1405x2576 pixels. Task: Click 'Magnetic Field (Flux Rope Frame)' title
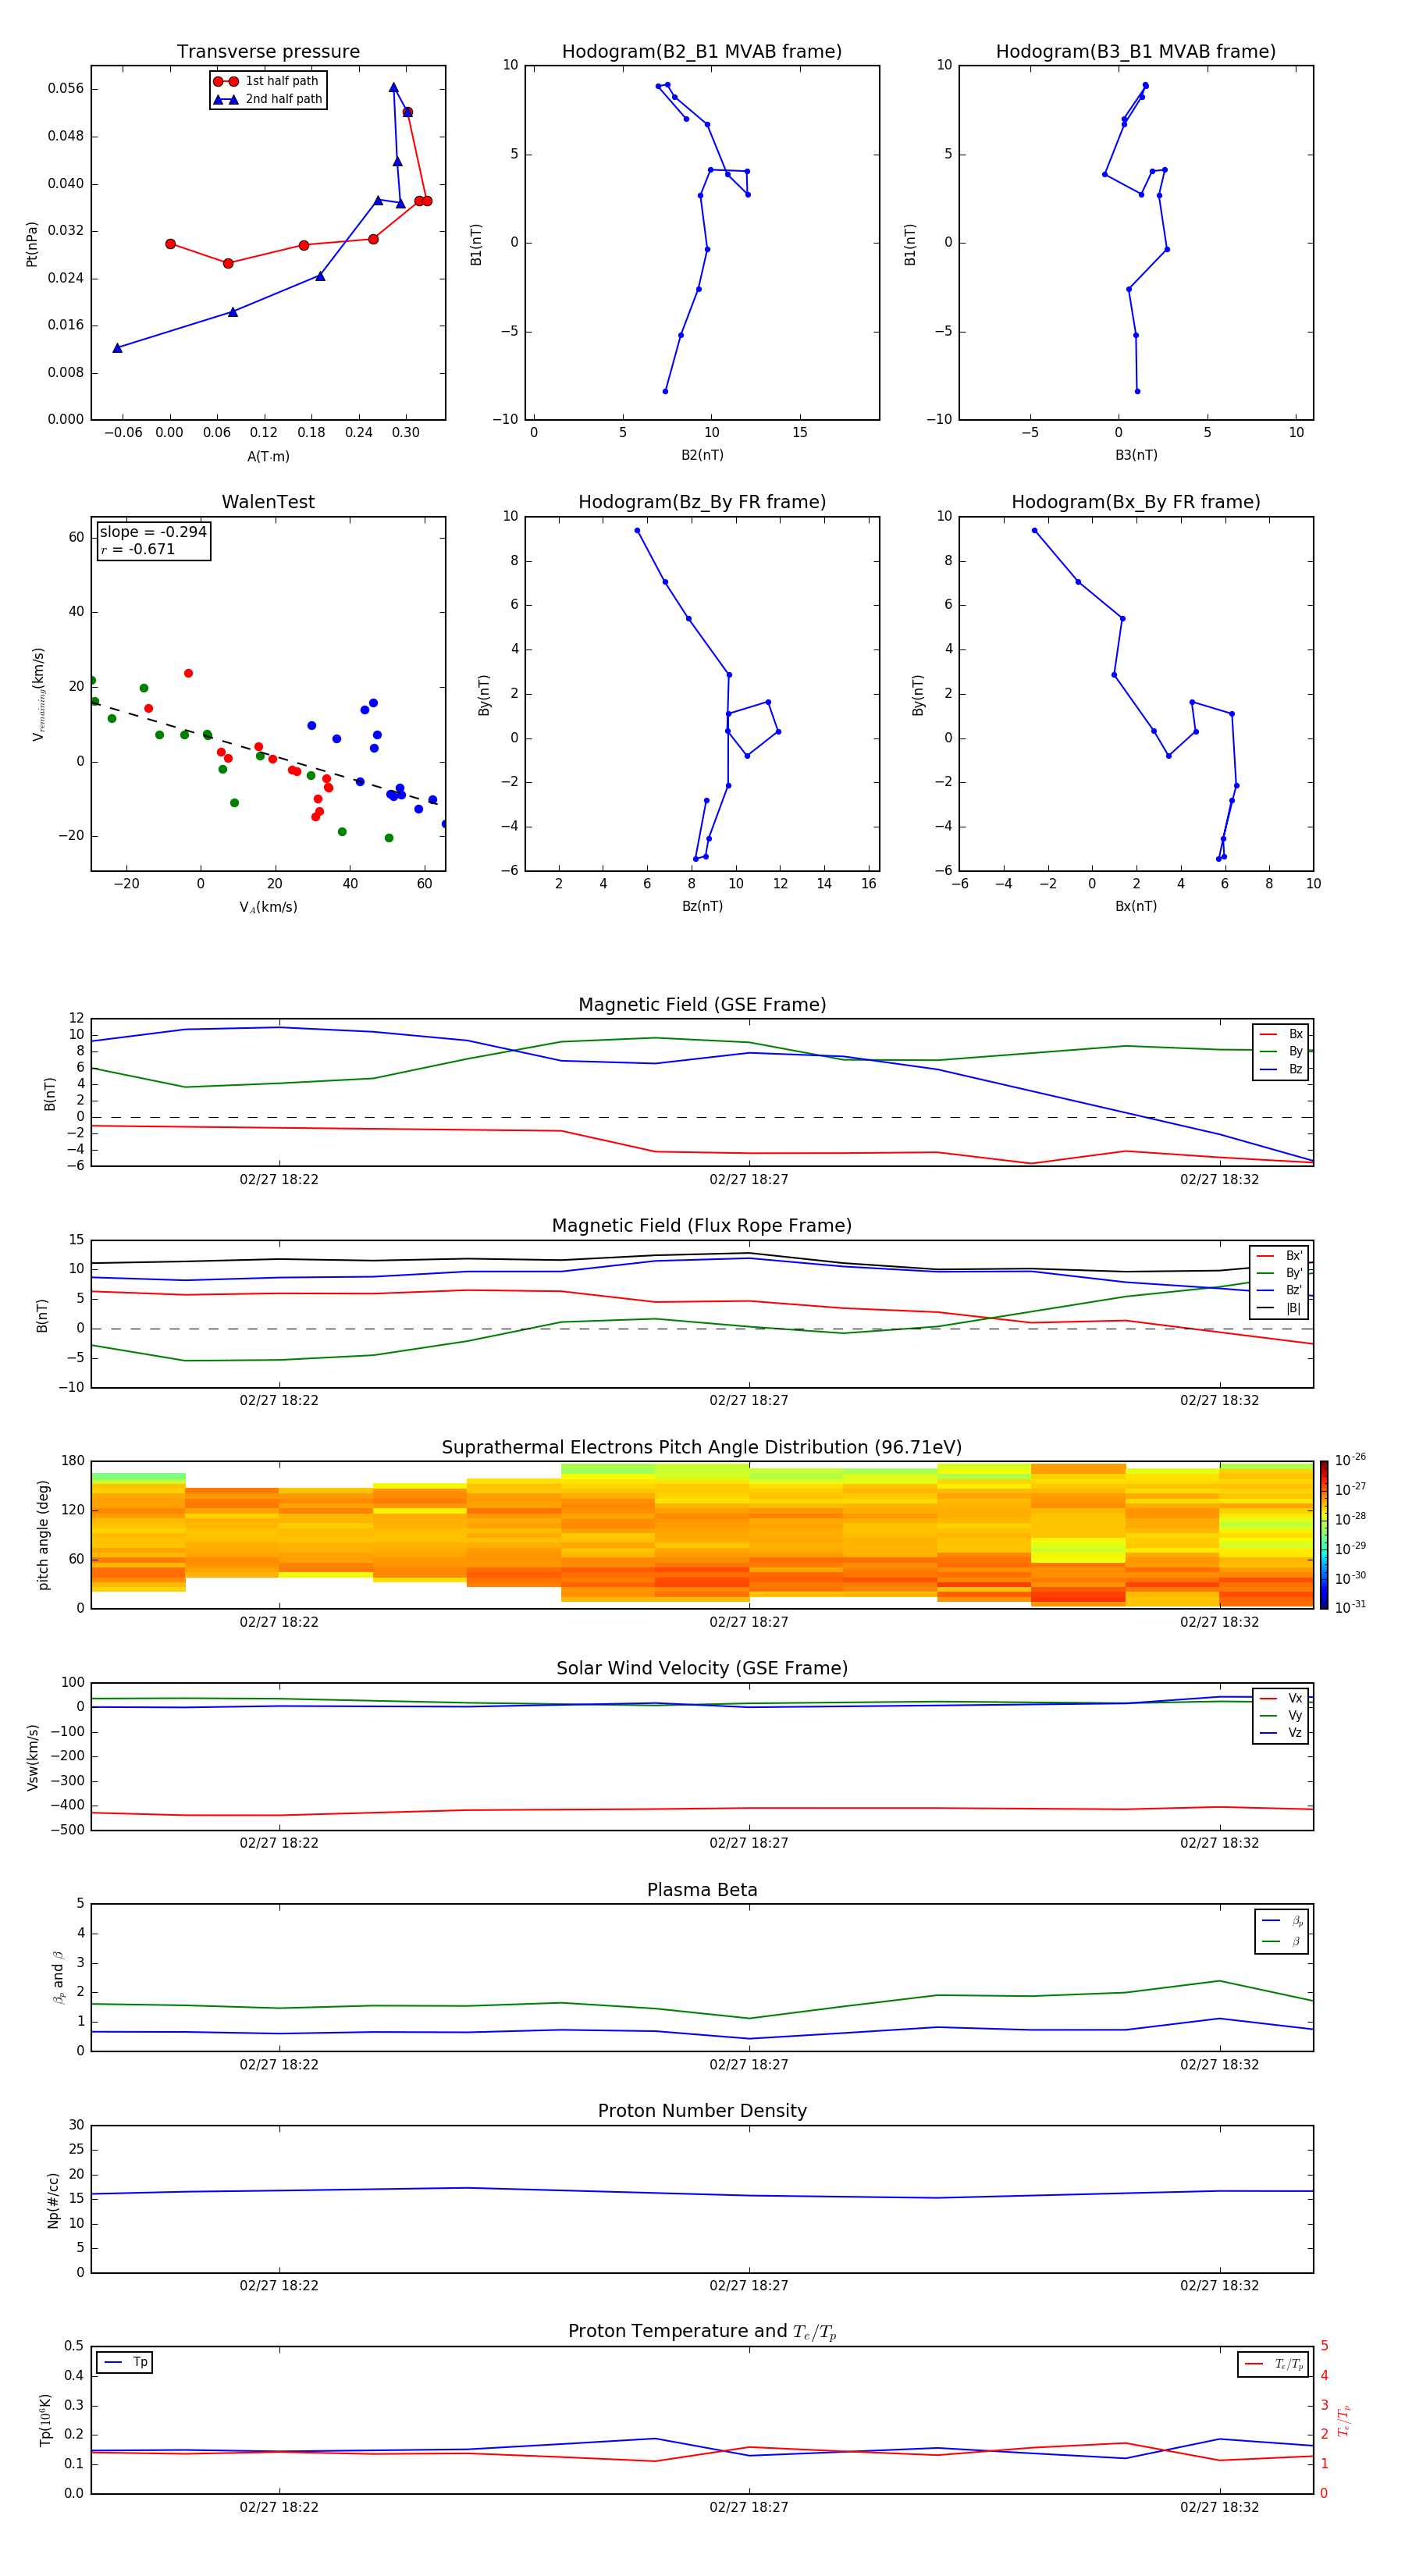[x=702, y=1226]
